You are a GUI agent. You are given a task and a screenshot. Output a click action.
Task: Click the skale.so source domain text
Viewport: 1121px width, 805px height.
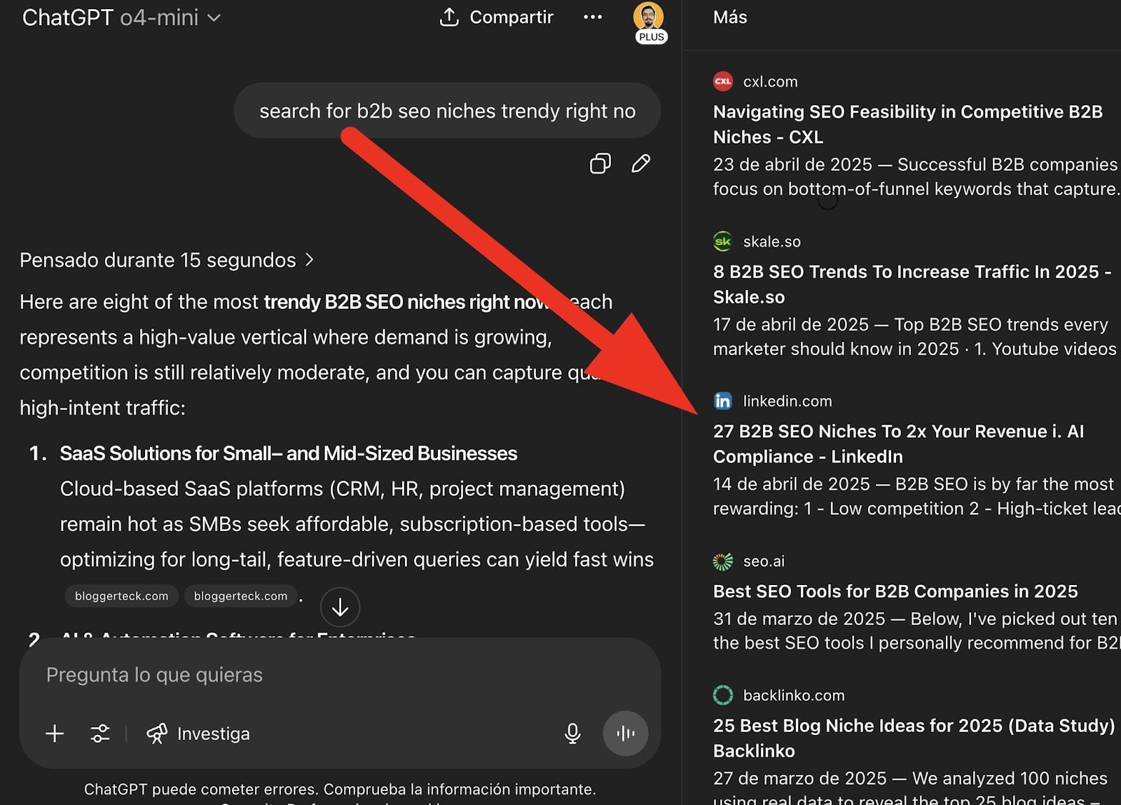pos(772,242)
